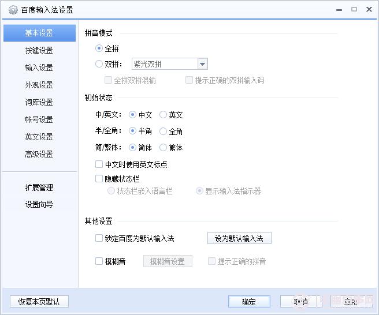Choose 英文 as initial language
Screen dimensions: 379x315
click(163, 115)
